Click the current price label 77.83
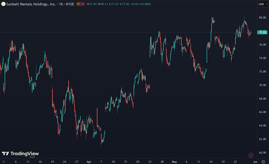269x164 pixels. pyautogui.click(x=262, y=32)
